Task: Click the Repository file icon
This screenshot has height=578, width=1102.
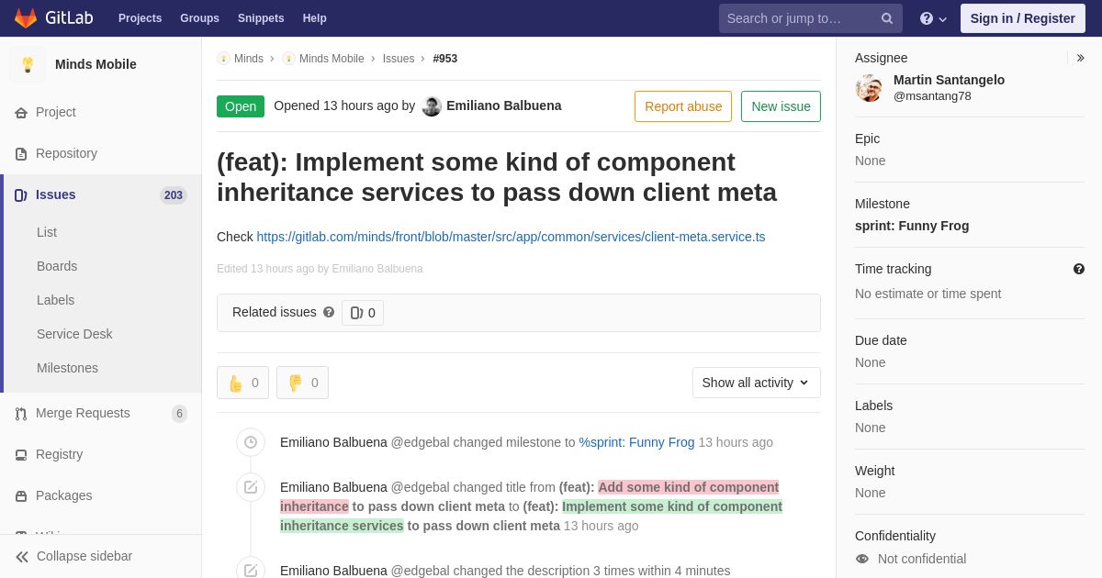Action: point(21,154)
